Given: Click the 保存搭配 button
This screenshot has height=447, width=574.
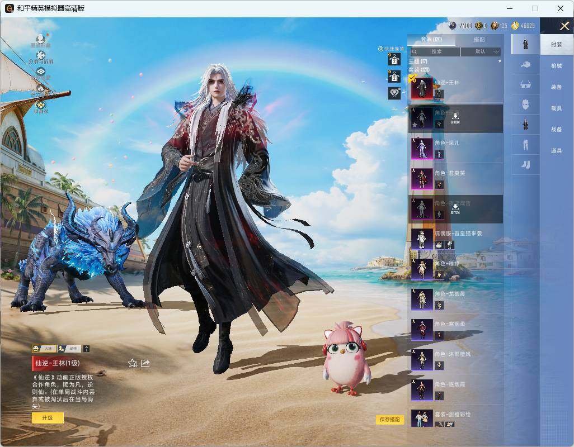Looking at the screenshot, I should 390,420.
